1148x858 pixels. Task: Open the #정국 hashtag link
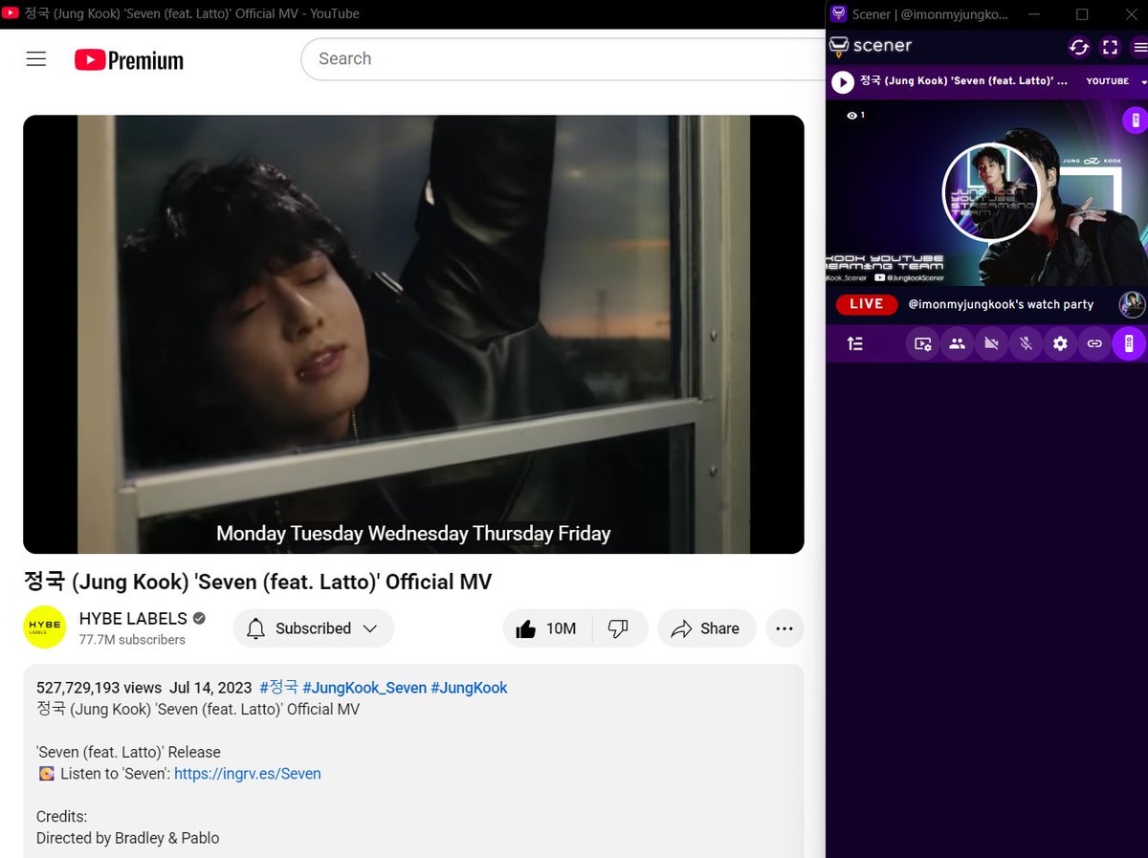[x=278, y=688]
